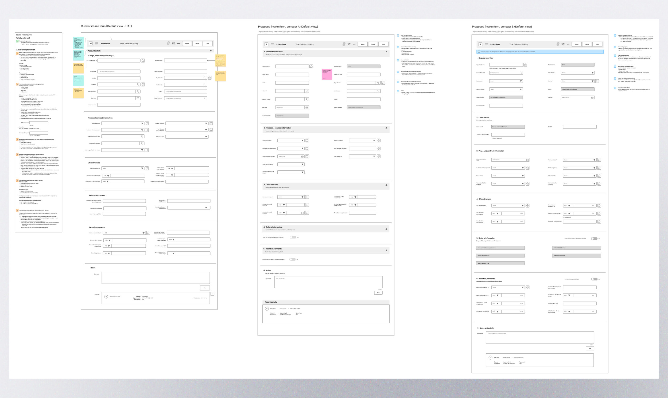Collapse Account details section in Current form
This screenshot has height=398, width=668.
pyautogui.click(x=211, y=51)
